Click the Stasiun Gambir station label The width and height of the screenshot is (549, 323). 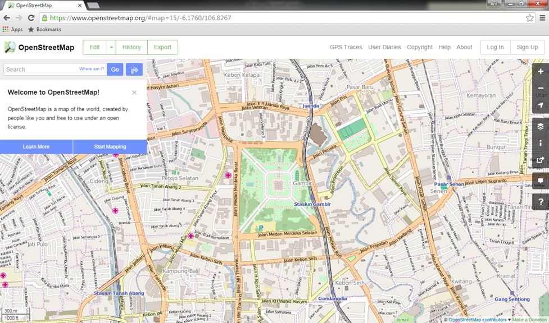[312, 204]
